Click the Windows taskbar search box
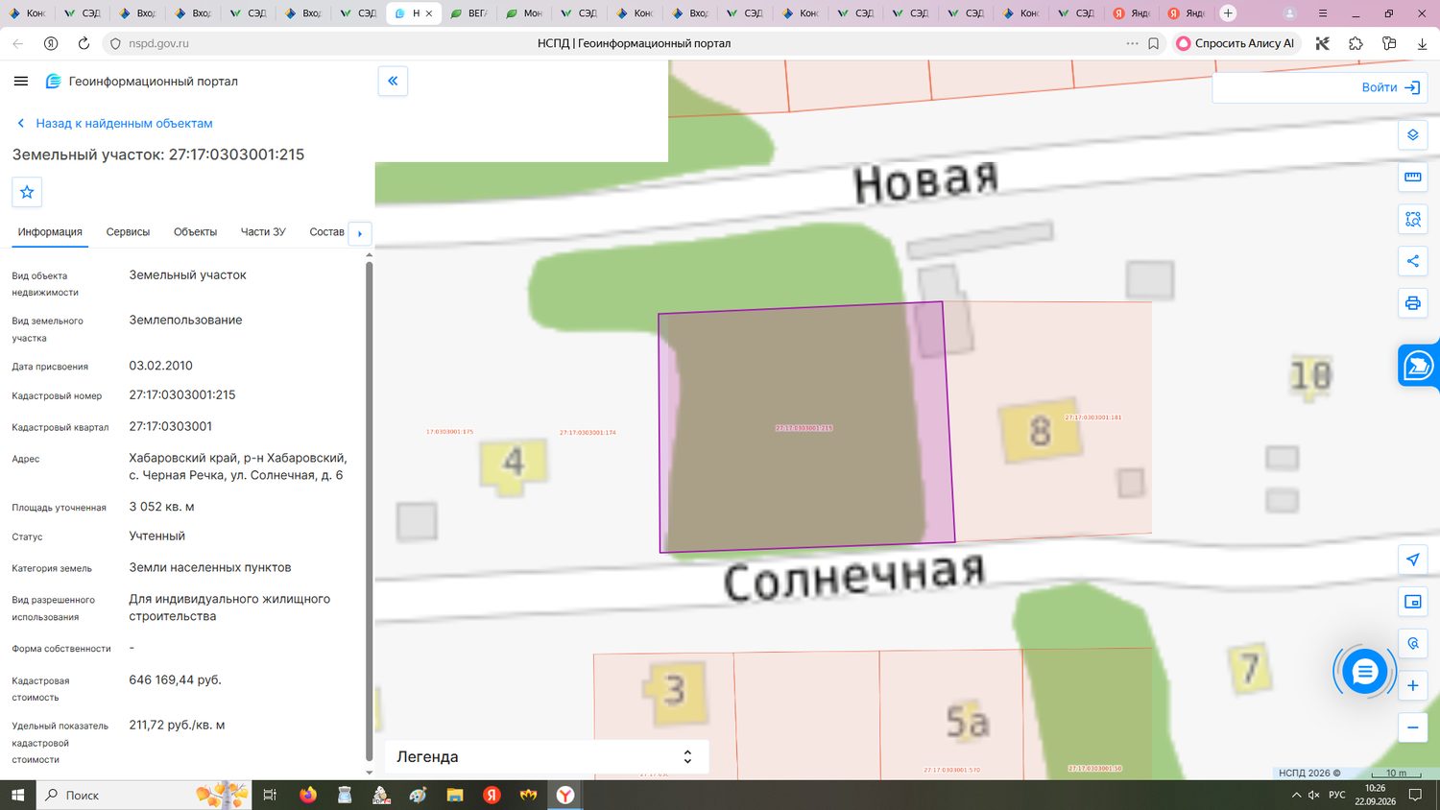The height and width of the screenshot is (810, 1440). [x=144, y=795]
